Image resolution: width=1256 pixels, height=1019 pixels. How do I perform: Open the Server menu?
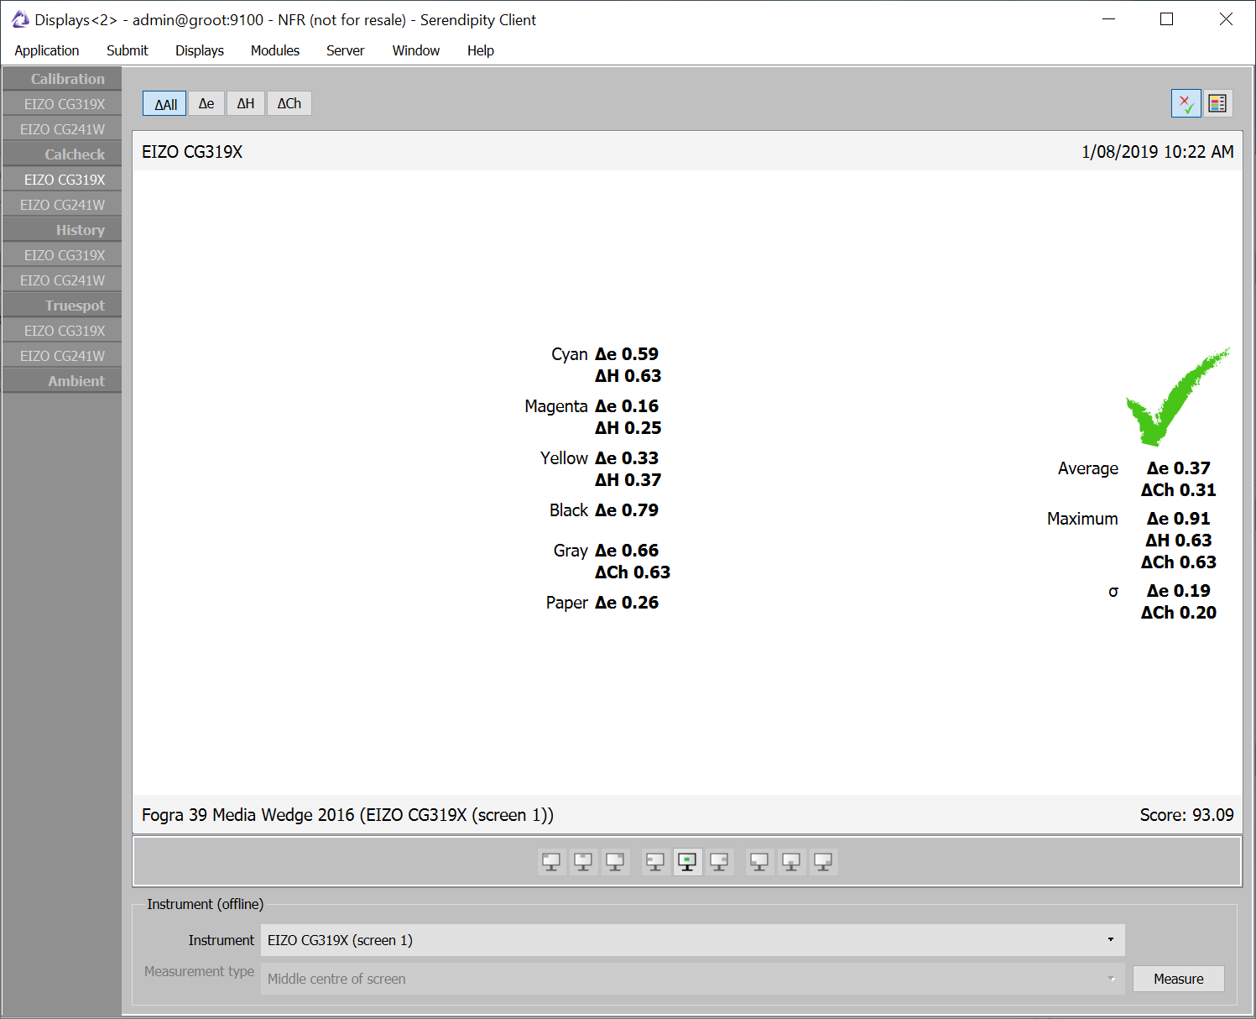(x=346, y=50)
